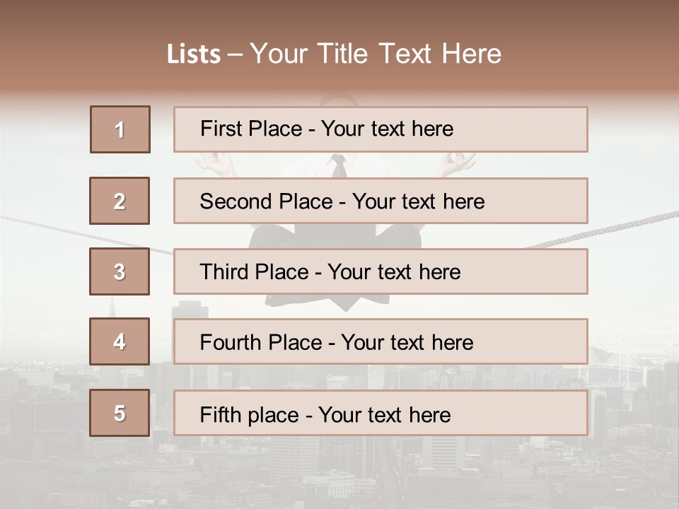This screenshot has width=679, height=509.
Task: Click the number 1 box
Action: (120, 129)
